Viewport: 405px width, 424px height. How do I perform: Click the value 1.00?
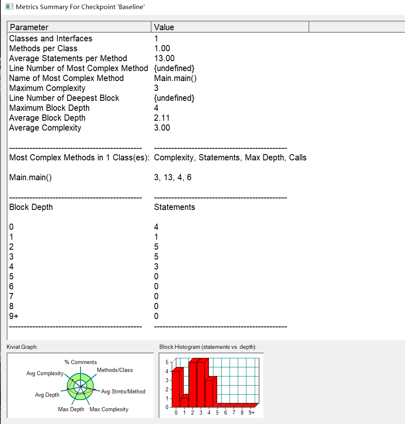pyautogui.click(x=162, y=48)
